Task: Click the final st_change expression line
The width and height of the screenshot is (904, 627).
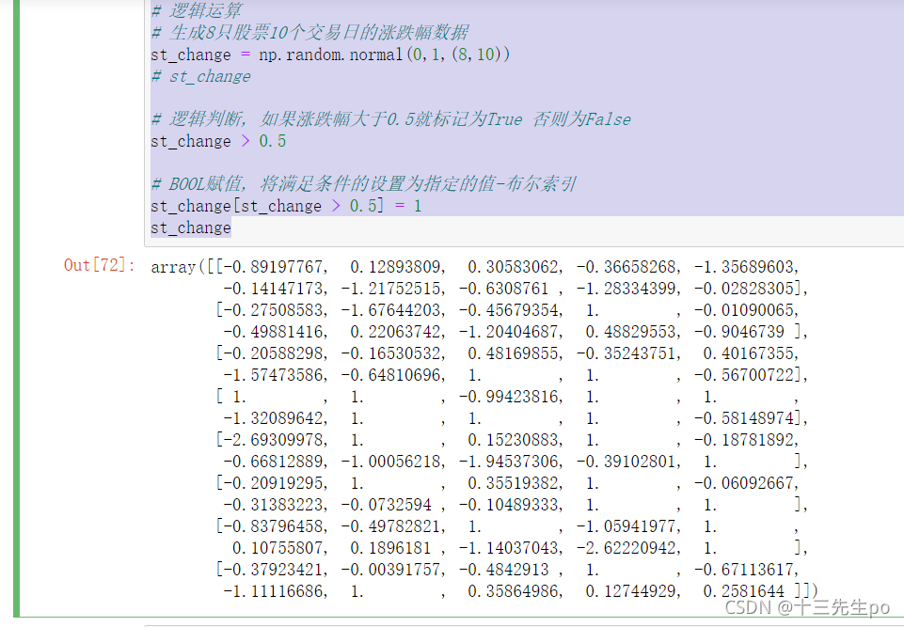Action: point(190,227)
